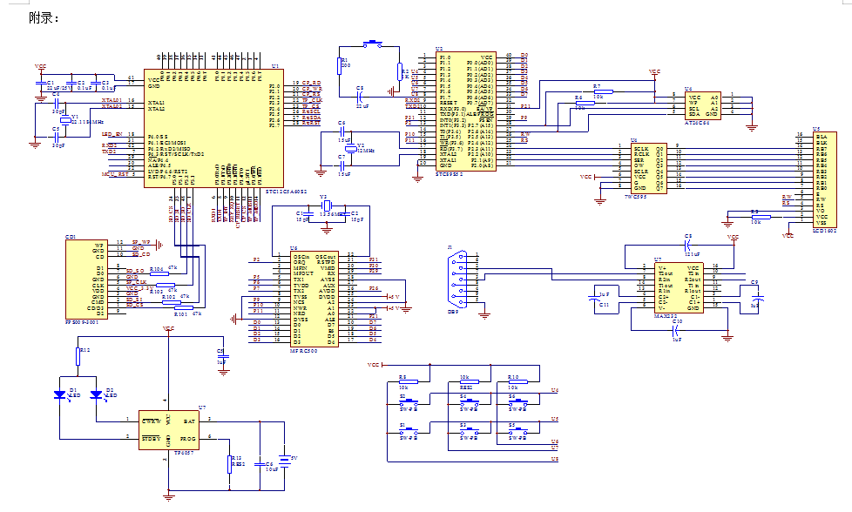Click the RsSCL net label
Image resolution: width=852 pixels, height=512 pixels.
pos(311,111)
